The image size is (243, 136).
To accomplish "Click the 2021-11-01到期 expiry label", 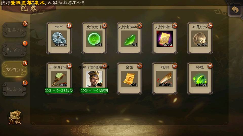I will pos(94,90).
